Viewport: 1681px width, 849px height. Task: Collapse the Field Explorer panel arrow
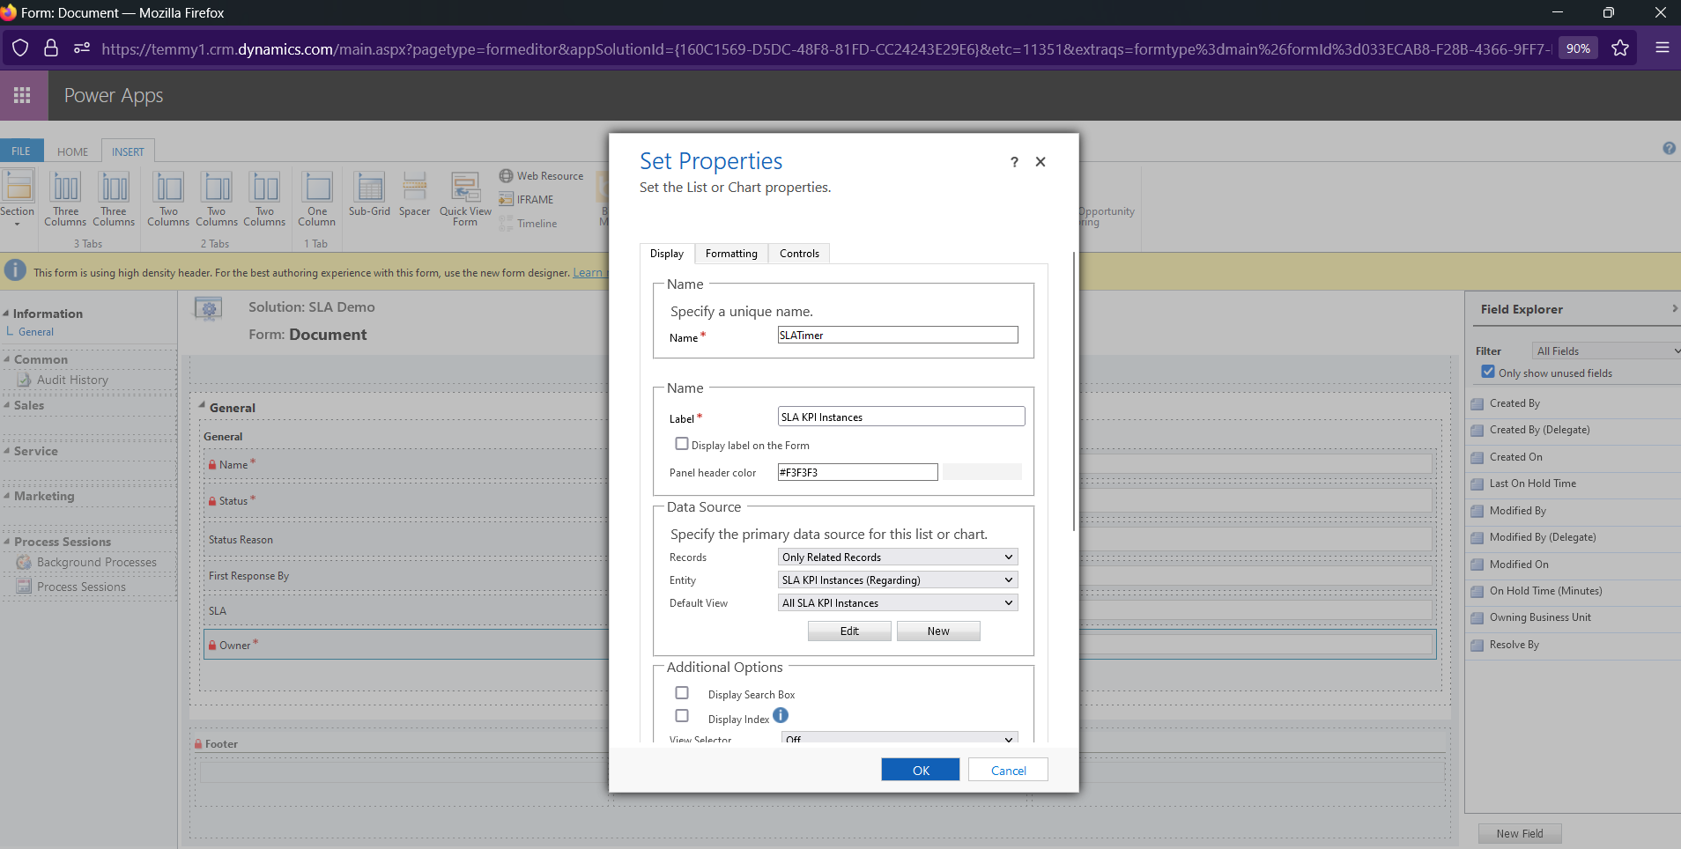(1674, 308)
